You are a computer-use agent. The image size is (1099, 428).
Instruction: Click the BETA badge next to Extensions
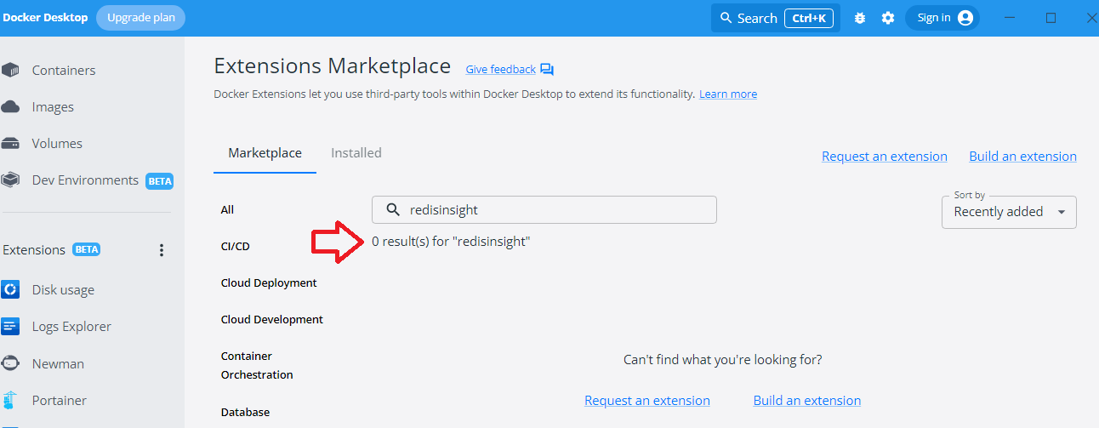pos(87,250)
